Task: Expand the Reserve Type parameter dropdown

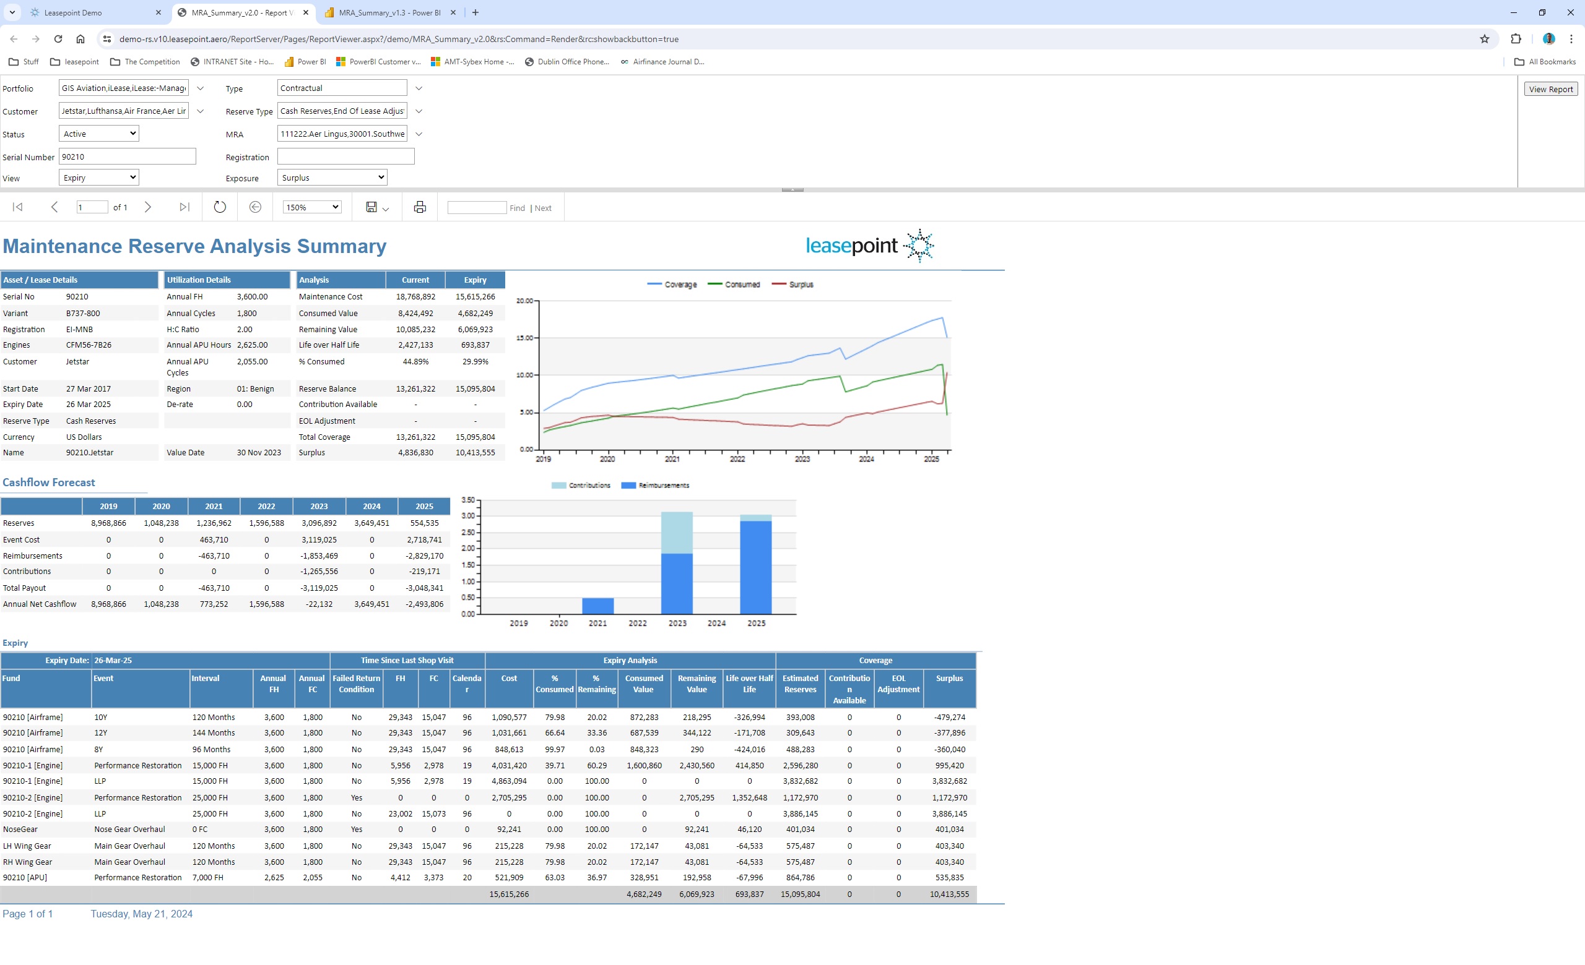Action: 419,111
